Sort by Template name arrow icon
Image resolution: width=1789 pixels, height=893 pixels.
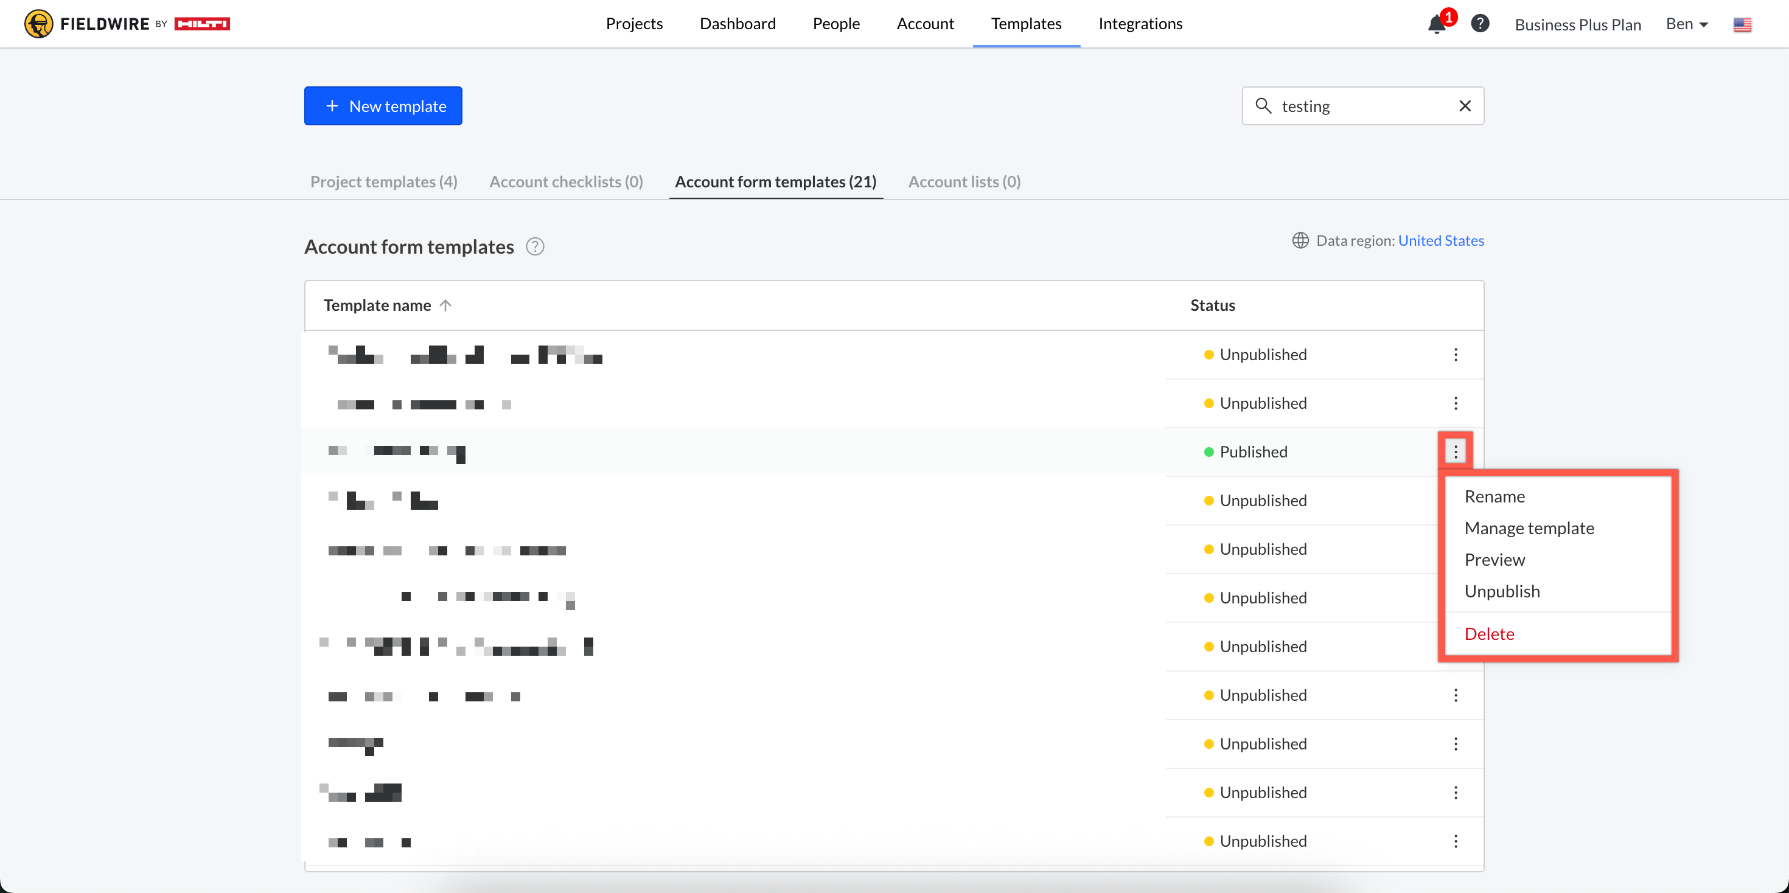click(x=446, y=305)
